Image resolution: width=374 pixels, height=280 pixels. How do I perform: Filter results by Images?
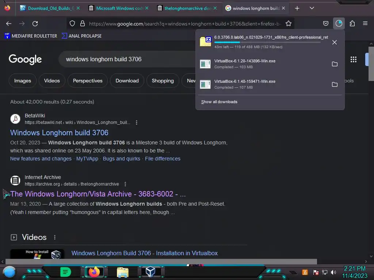pyautogui.click(x=22, y=81)
